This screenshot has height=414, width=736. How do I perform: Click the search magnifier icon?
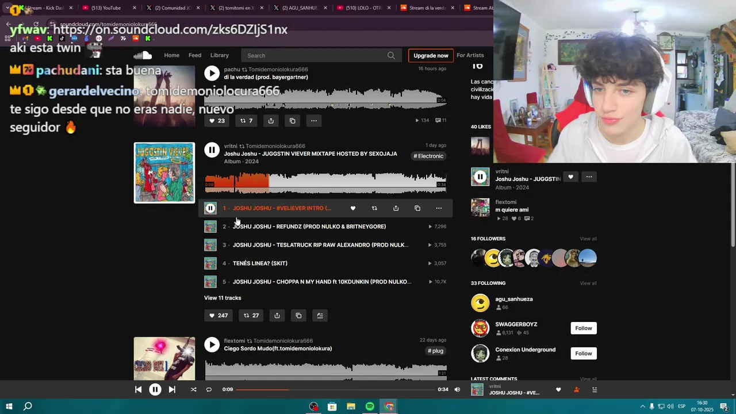[x=391, y=55]
